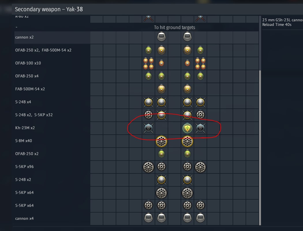Select the left cannon pod icon in cannon x2 row
Image resolution: width=303 pixels, height=231 pixels.
coord(161,37)
